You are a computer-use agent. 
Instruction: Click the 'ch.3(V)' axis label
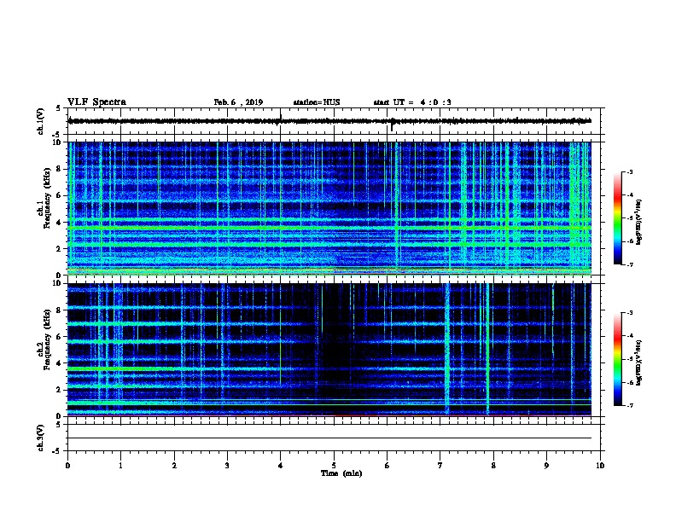[41, 438]
